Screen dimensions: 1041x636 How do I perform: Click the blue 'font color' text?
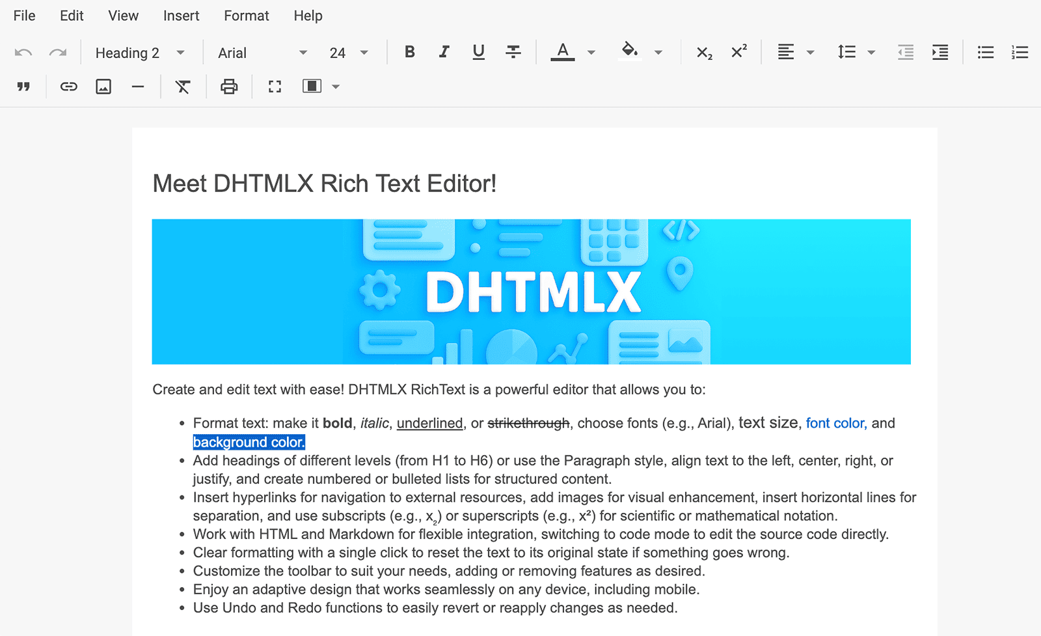pyautogui.click(x=835, y=423)
